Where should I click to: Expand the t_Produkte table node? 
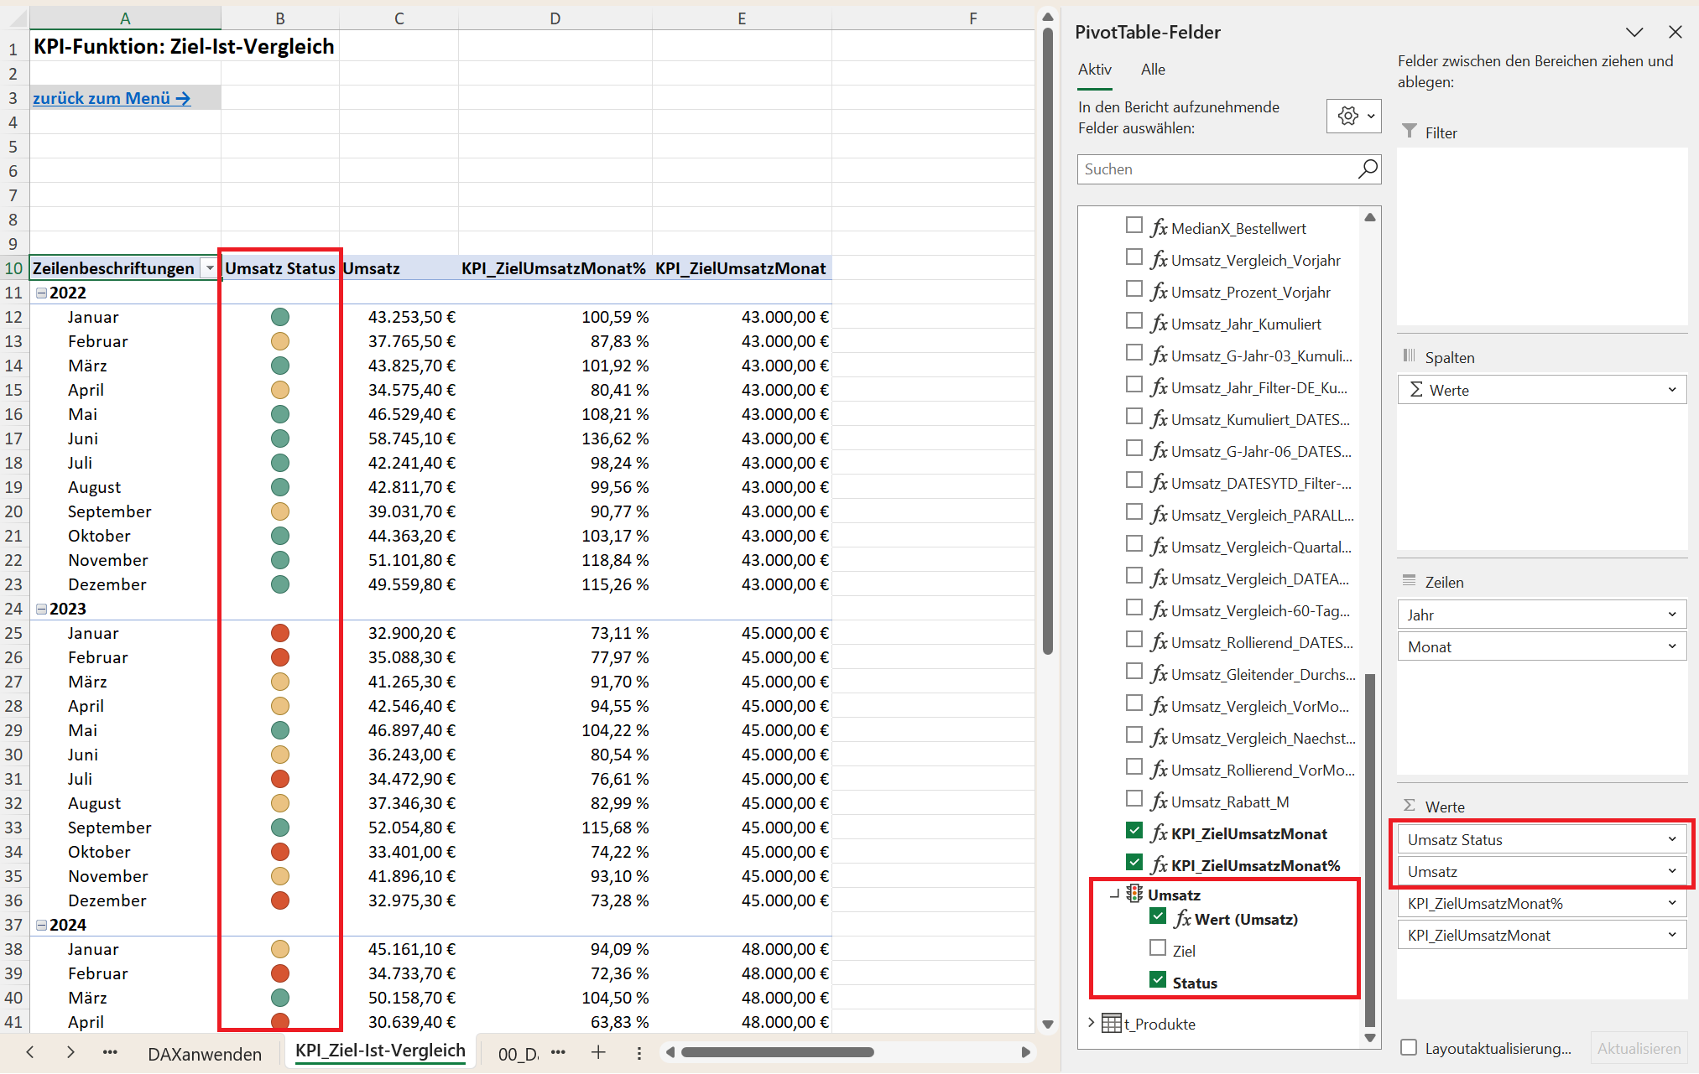point(1090,1023)
